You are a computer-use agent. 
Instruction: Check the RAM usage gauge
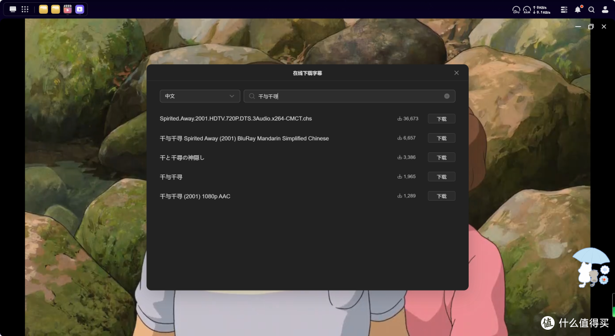527,10
